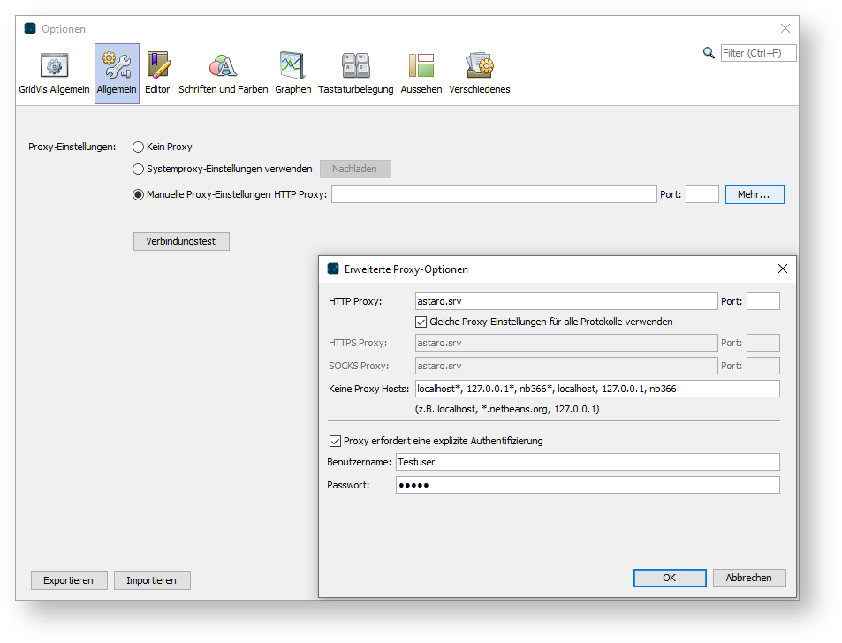
Task: Select the Allgemein wrench icon
Action: pyautogui.click(x=117, y=67)
